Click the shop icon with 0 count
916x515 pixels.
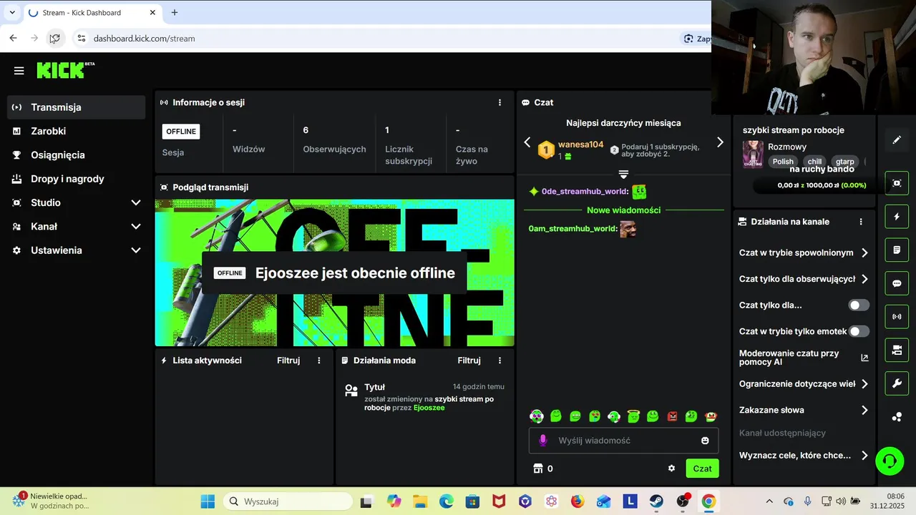coord(542,469)
